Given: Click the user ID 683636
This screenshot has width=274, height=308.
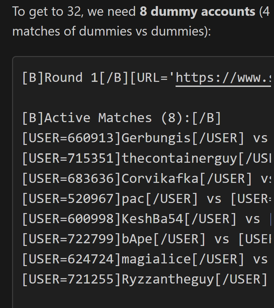Looking at the screenshot, I should coord(91,178).
